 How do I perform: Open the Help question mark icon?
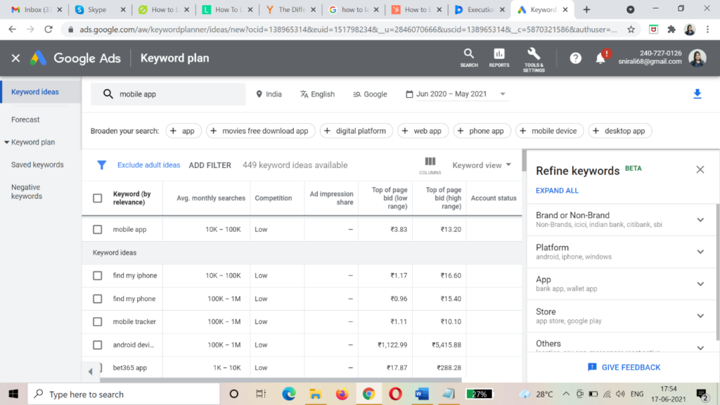click(575, 58)
